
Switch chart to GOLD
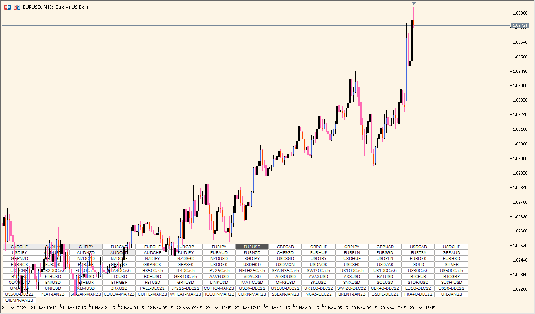[418, 265]
